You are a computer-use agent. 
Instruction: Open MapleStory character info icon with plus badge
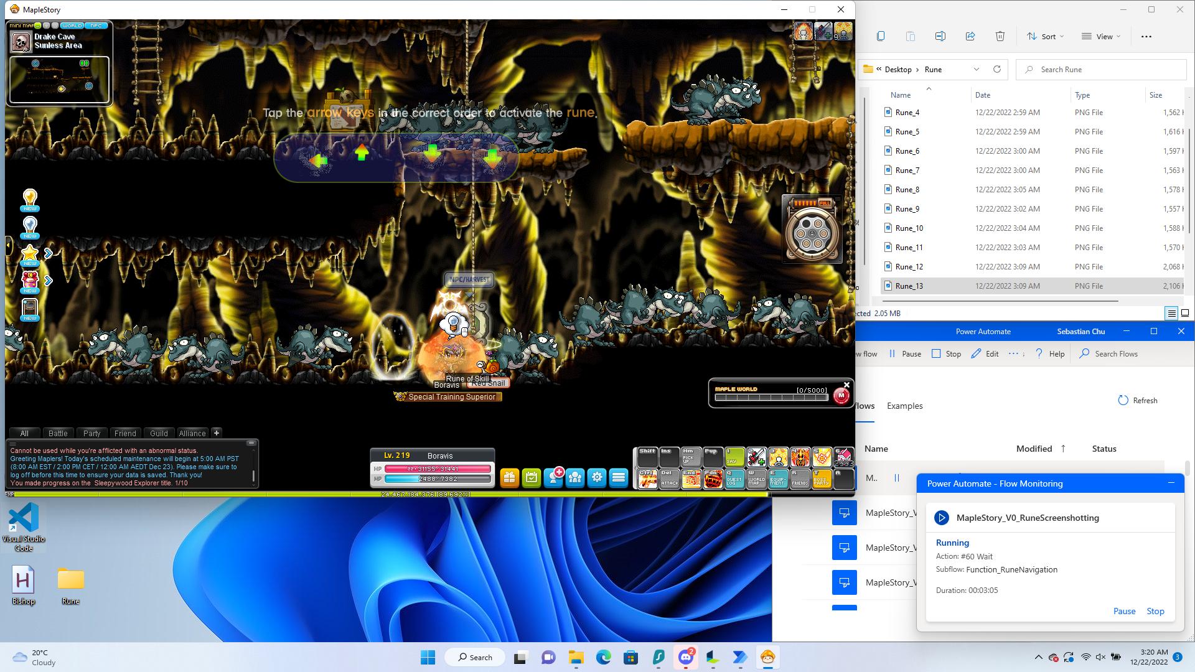(553, 477)
